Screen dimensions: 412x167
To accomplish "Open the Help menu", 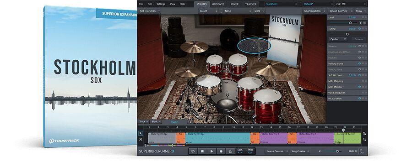I will pos(183,4).
